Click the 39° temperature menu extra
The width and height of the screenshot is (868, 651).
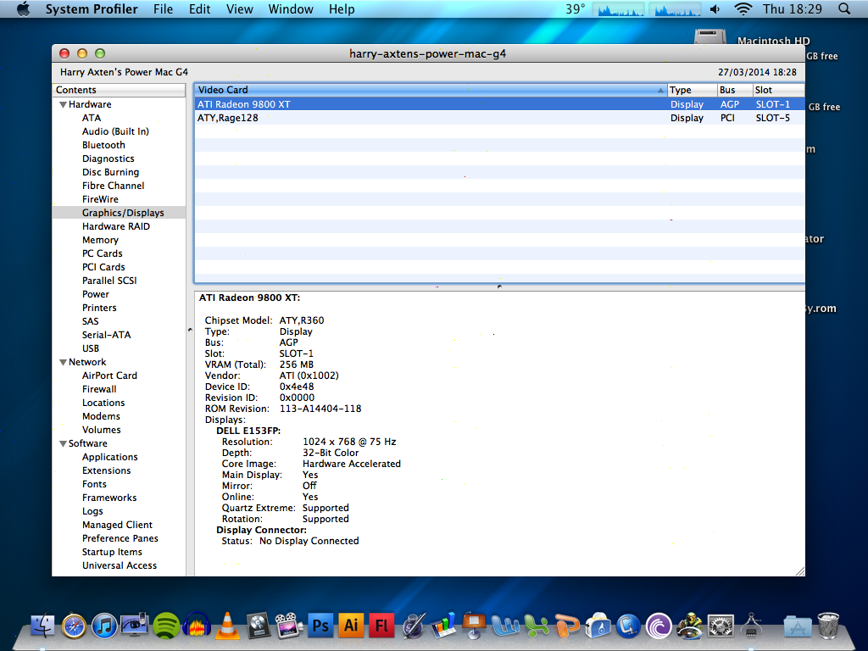(x=576, y=8)
